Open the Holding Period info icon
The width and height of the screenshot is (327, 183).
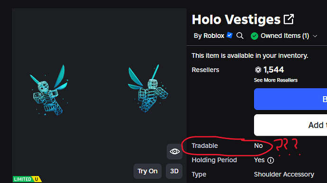coord(271,160)
